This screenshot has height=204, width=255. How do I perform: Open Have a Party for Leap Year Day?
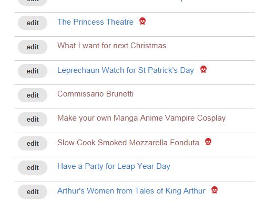(114, 166)
